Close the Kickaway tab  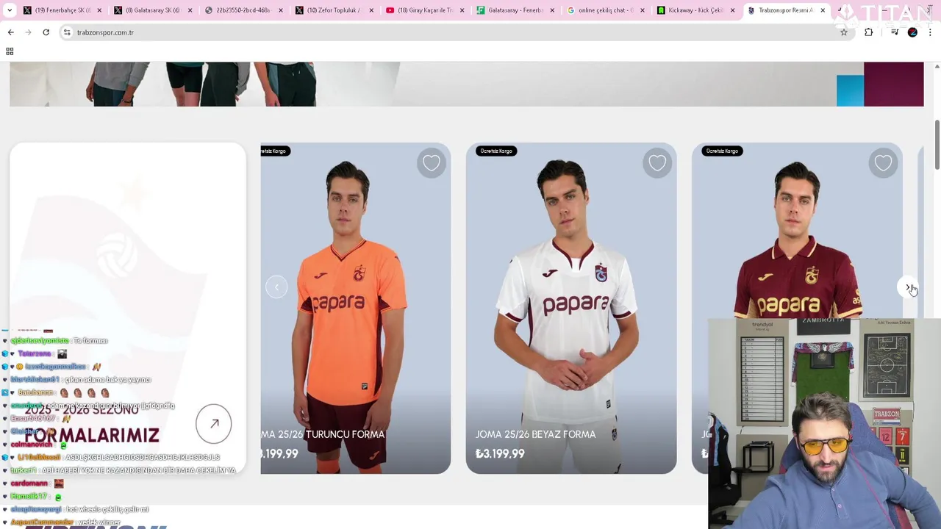pos(732,10)
